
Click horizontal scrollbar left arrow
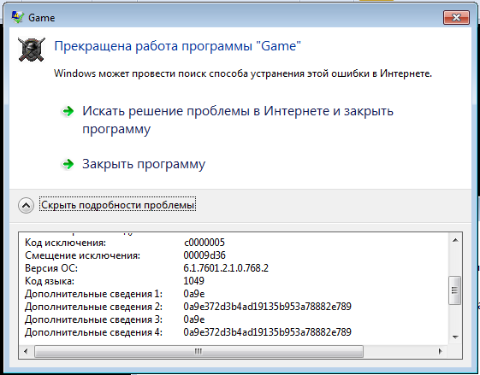click(x=26, y=351)
